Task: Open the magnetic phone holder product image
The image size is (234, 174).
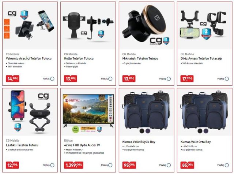Action: pyautogui.click(x=147, y=25)
